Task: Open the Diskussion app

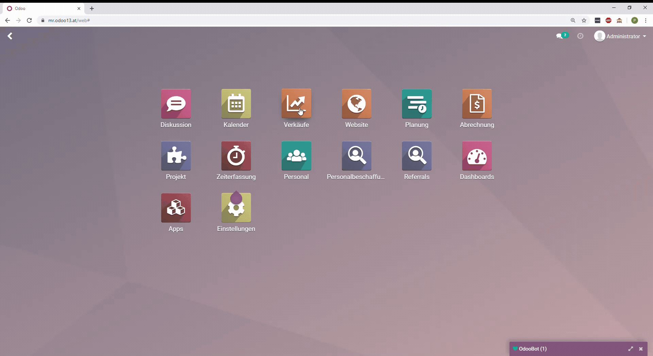Action: click(x=176, y=104)
